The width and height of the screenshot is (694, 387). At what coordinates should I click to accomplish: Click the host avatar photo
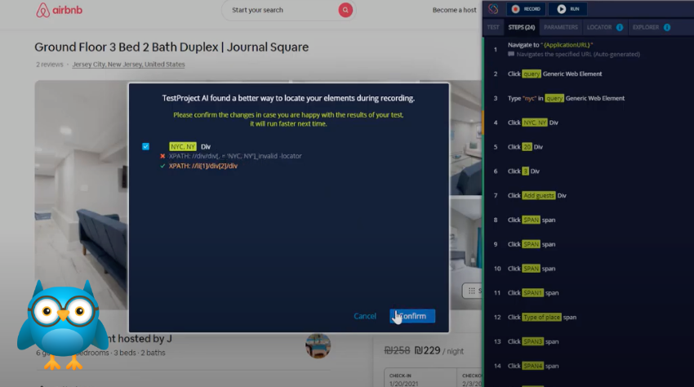coord(318,345)
